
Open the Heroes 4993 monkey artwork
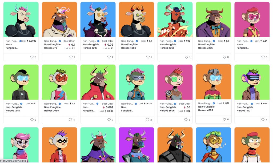point(214,82)
